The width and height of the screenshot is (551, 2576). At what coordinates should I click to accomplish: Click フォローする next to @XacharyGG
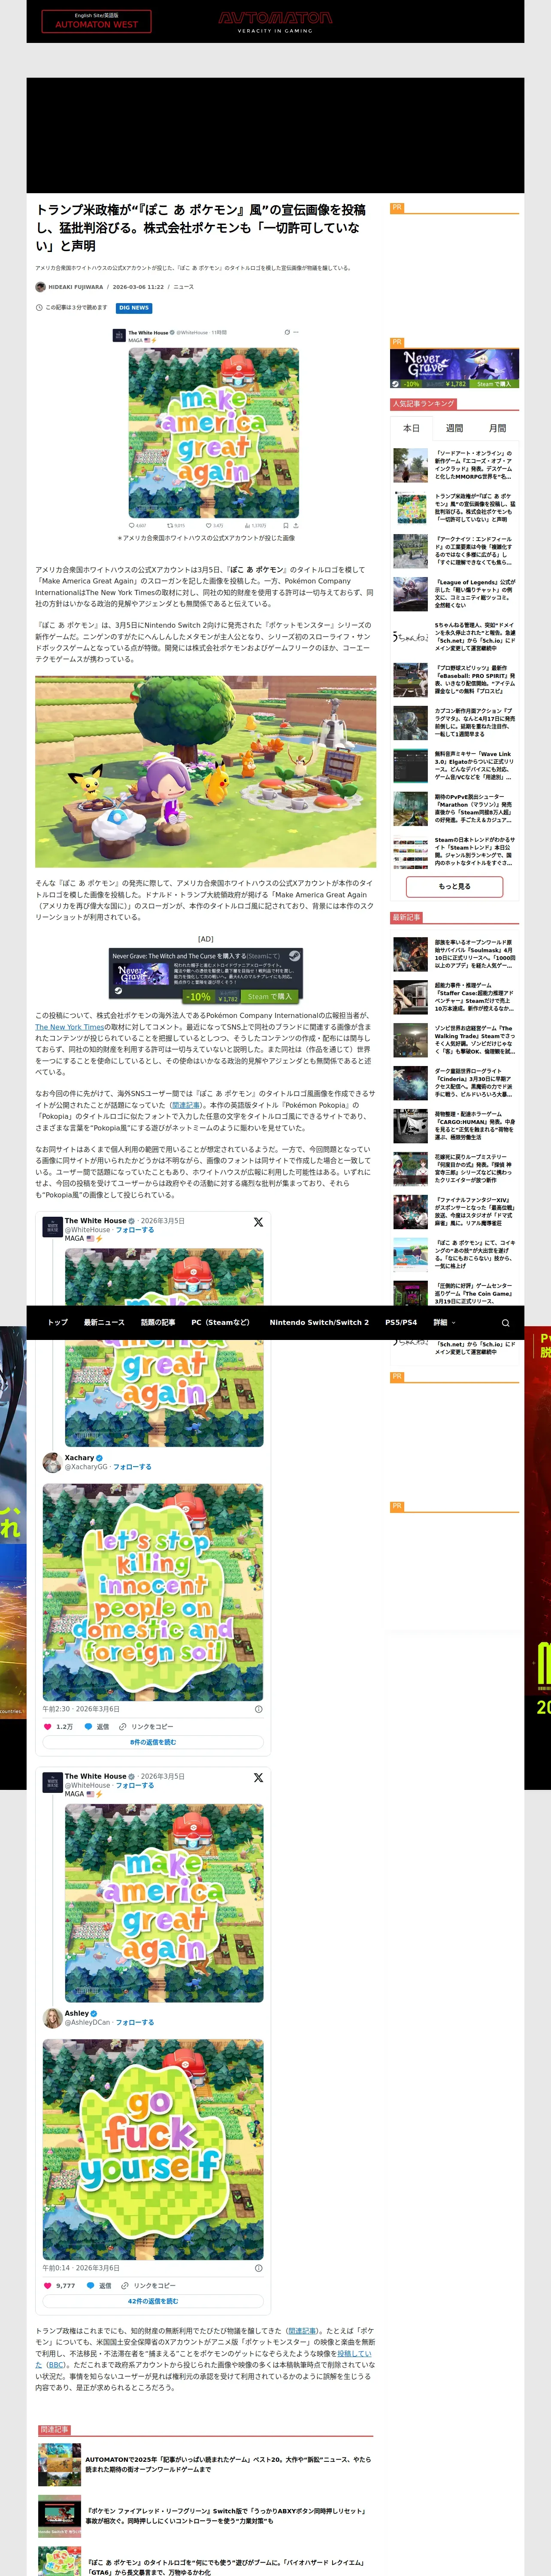coord(132,1467)
